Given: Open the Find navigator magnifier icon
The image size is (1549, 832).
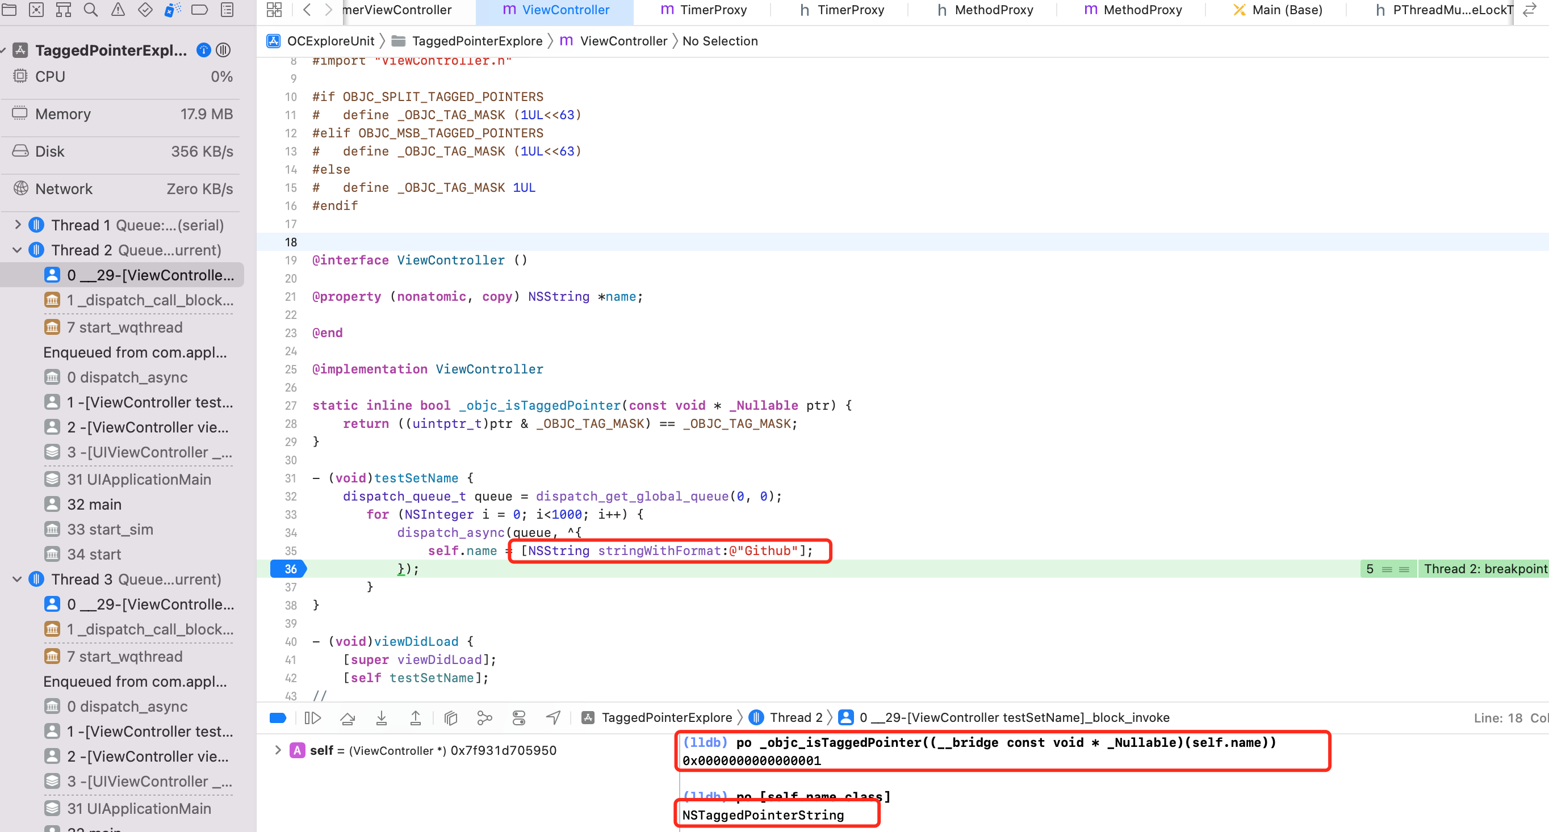Looking at the screenshot, I should coord(91,10).
